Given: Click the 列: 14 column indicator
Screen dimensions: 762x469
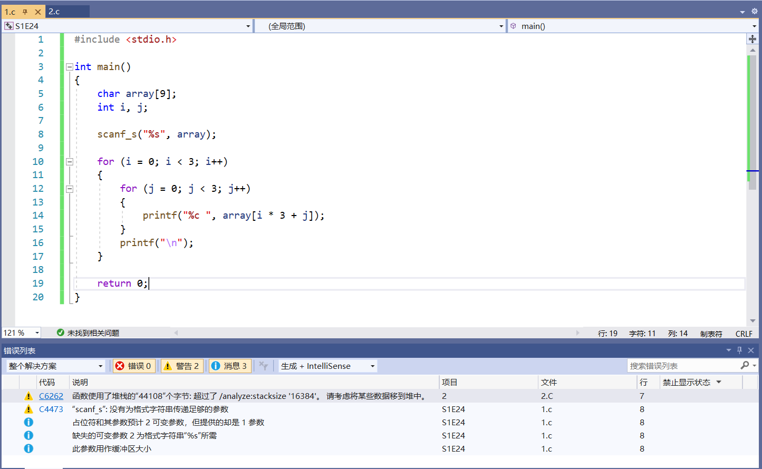Looking at the screenshot, I should click(678, 334).
